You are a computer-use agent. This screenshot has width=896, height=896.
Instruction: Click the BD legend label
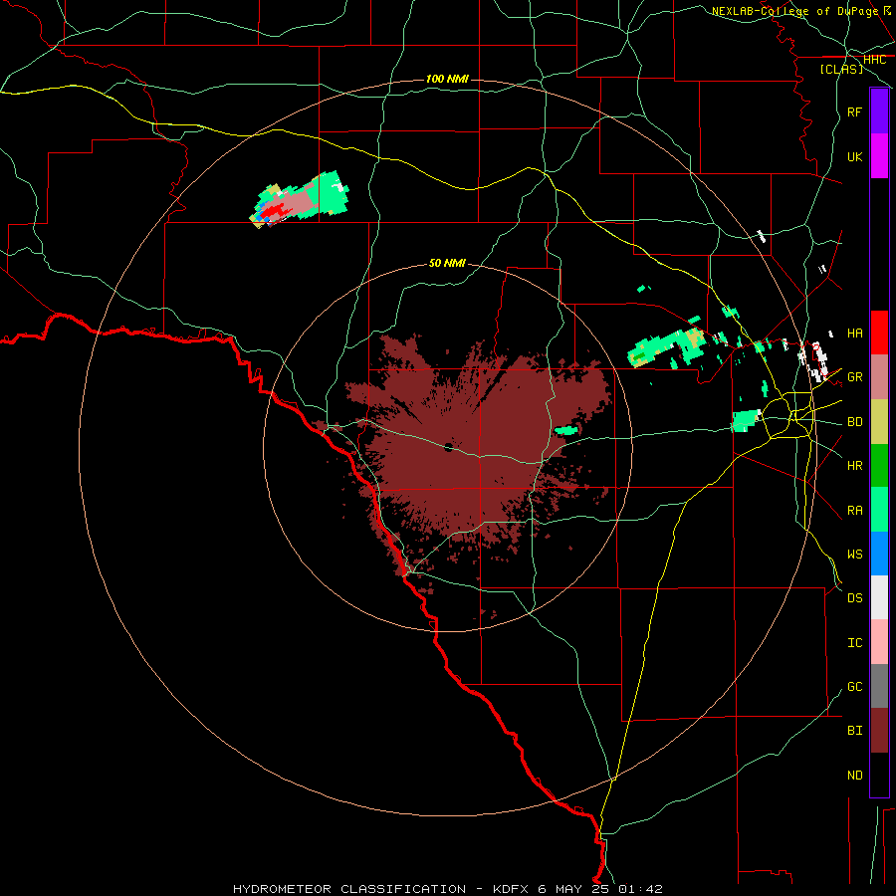coord(854,422)
